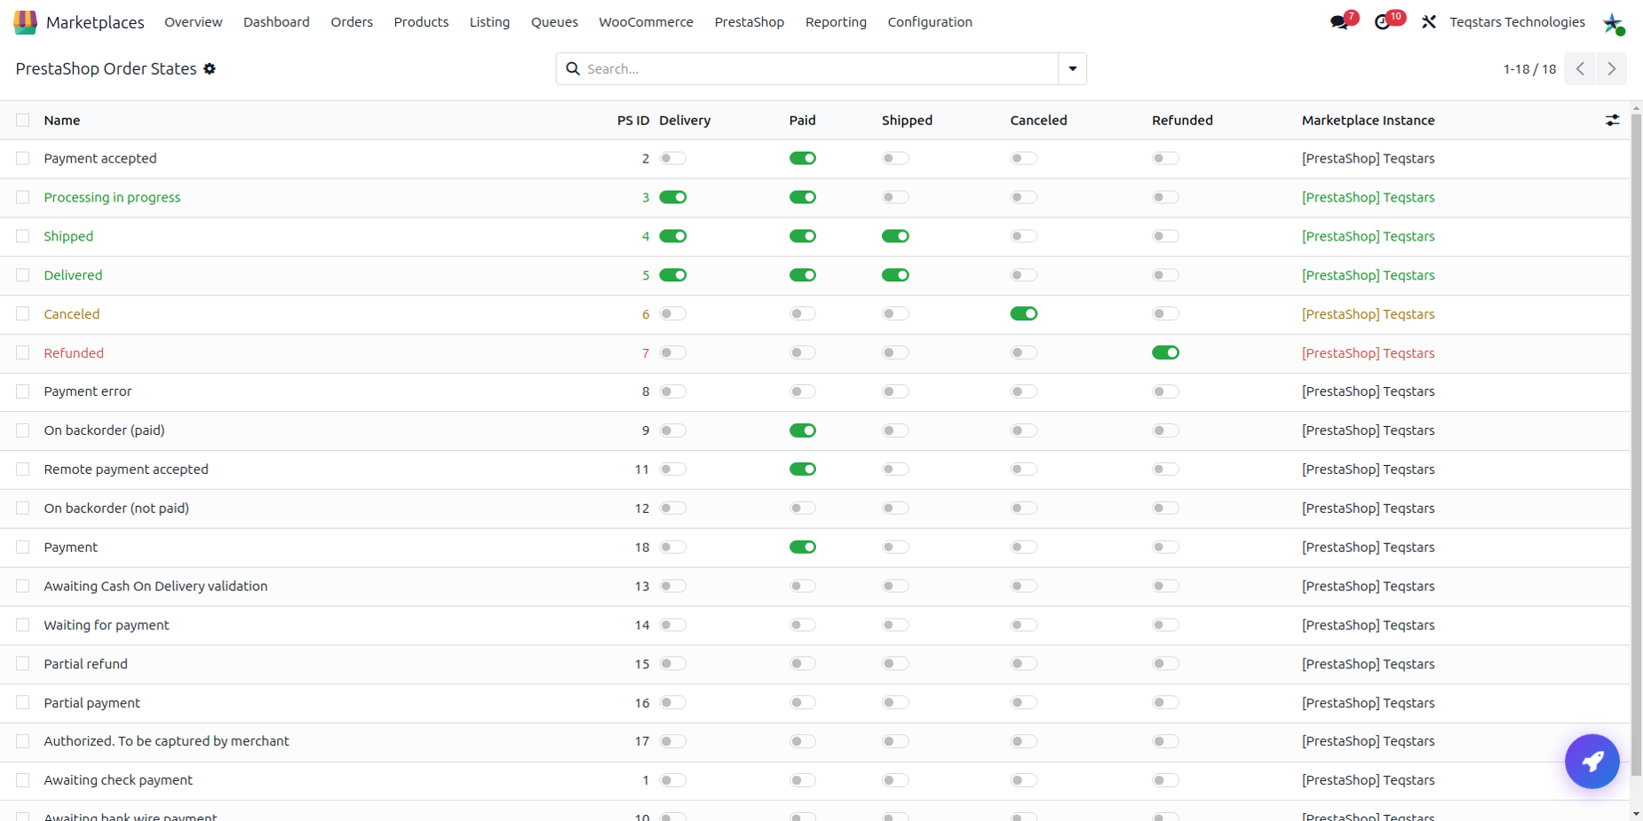Screen dimensions: 1643x821
Task: Disable Paid toggle on Processing in progress
Action: tap(803, 197)
